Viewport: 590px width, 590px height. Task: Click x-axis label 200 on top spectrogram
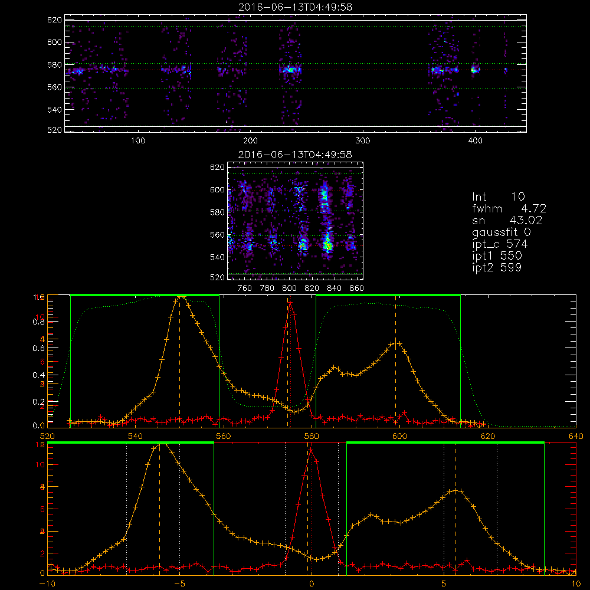(x=250, y=141)
